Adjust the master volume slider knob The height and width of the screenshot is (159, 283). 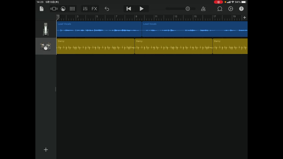pos(188,9)
